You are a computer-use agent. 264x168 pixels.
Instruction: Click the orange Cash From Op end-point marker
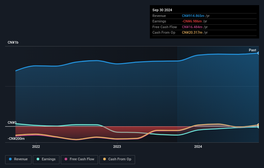click(x=259, y=125)
